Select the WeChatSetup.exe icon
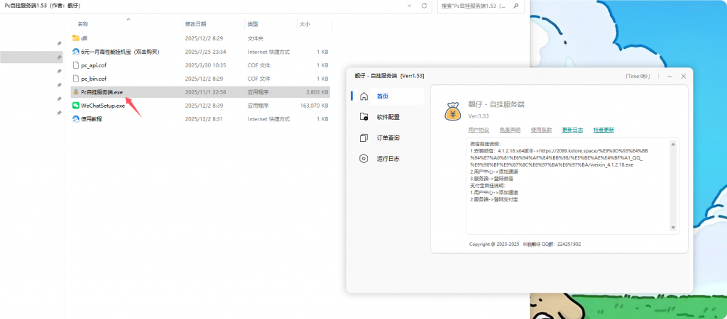The image size is (727, 319). click(76, 106)
